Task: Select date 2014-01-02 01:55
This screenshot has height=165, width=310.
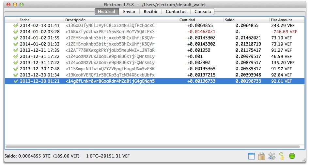Action: tap(39, 38)
